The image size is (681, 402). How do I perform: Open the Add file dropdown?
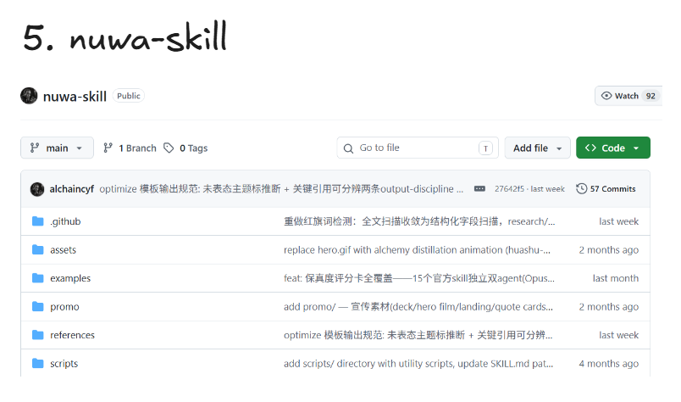537,148
